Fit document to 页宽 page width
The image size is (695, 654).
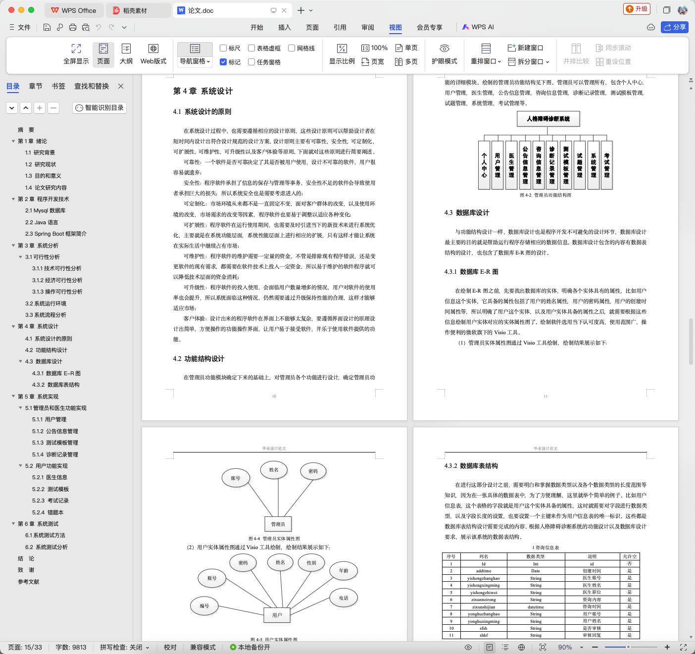click(373, 62)
